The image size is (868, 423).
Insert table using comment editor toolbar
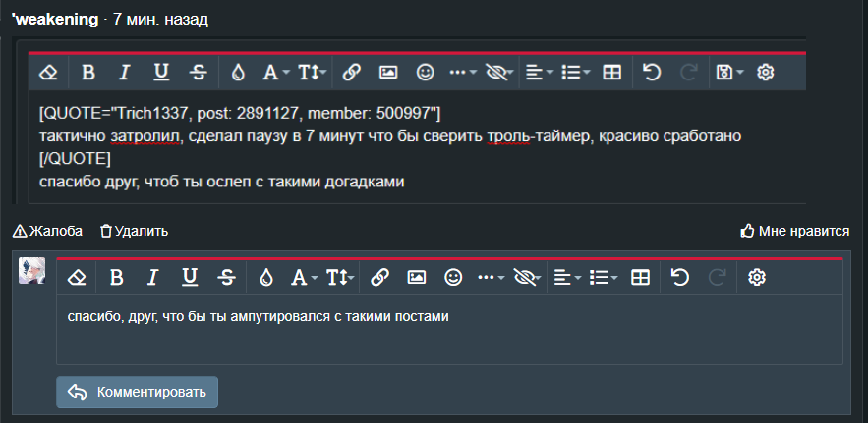[x=640, y=277]
